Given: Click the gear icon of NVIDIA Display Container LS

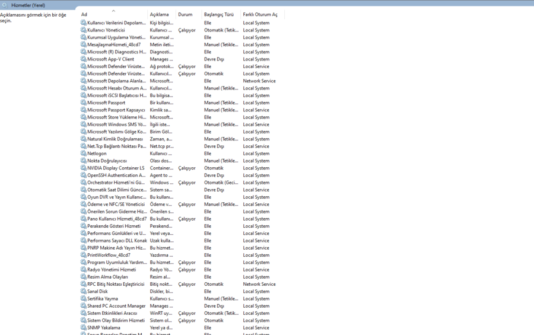Looking at the screenshot, I should click(84, 168).
